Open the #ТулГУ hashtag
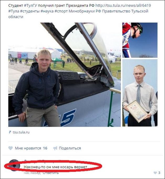This screenshot has width=165, height=179. 31,6
